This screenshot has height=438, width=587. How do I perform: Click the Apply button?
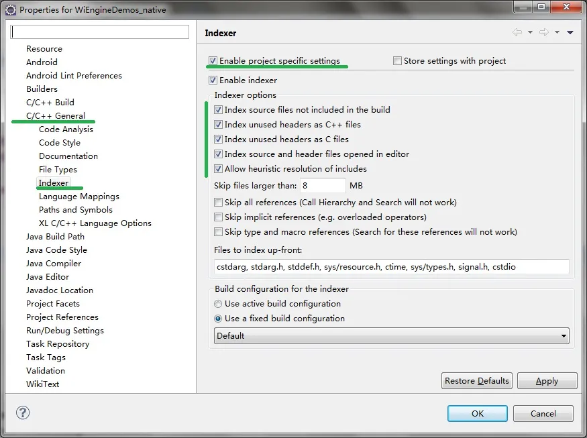tap(547, 381)
